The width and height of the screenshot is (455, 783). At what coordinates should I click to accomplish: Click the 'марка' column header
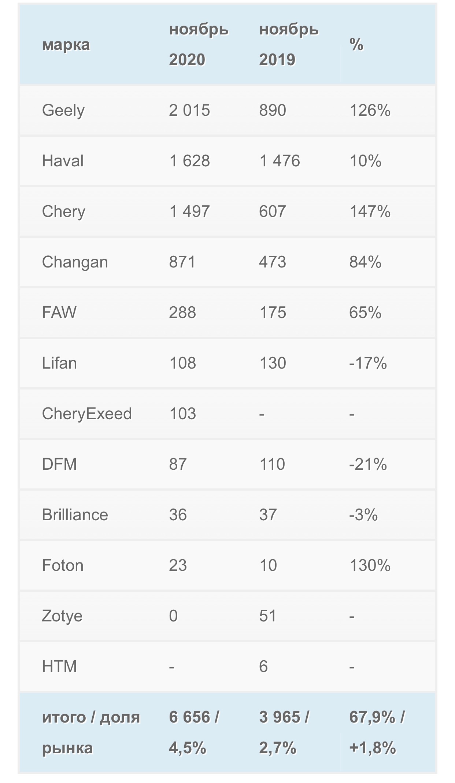pyautogui.click(x=66, y=45)
